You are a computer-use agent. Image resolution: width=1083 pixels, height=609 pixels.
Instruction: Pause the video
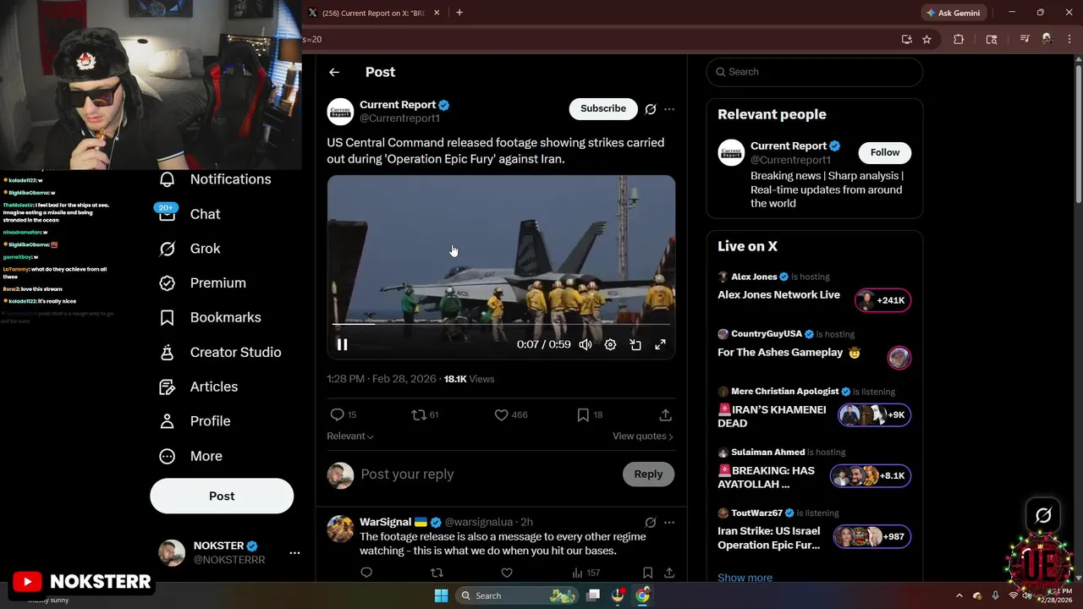coord(342,344)
